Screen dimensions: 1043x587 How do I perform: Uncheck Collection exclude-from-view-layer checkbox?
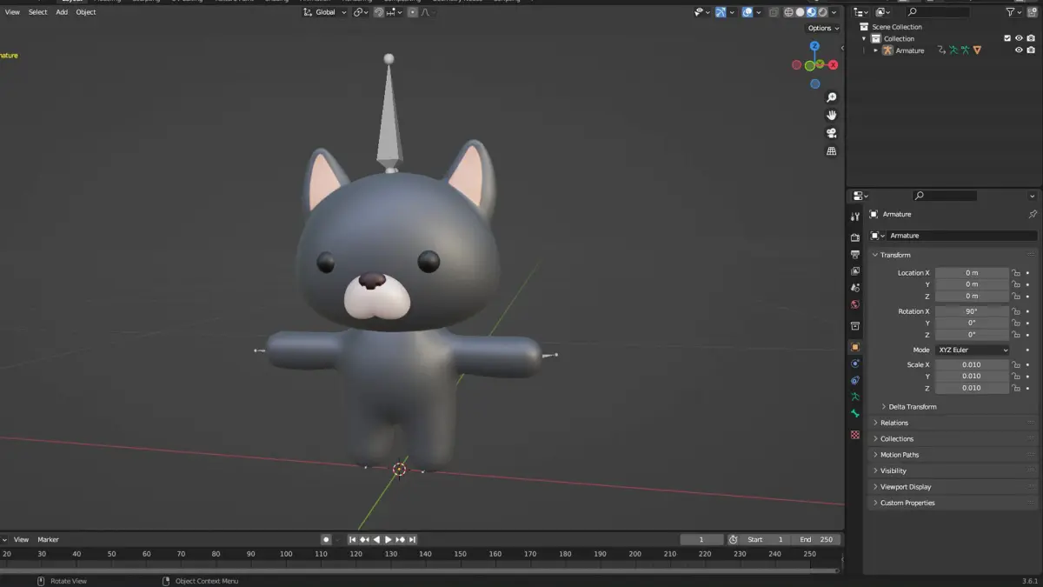point(1007,38)
